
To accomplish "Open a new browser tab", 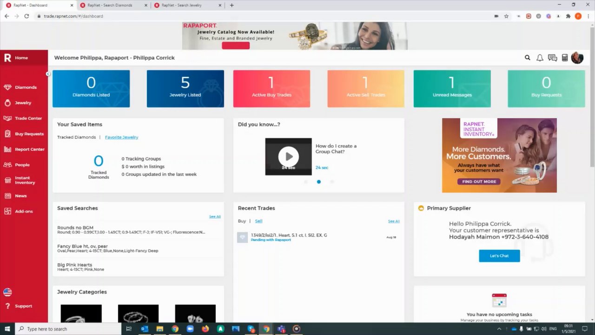I will coord(232,5).
